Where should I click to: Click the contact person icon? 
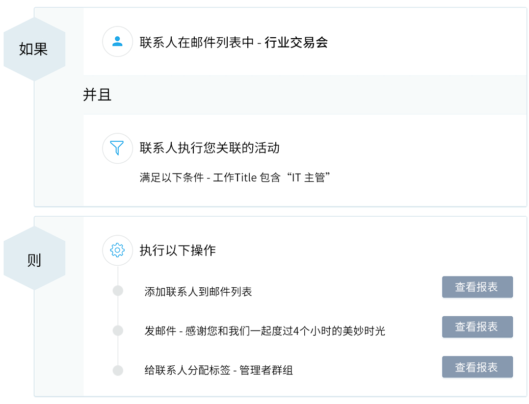point(117,42)
